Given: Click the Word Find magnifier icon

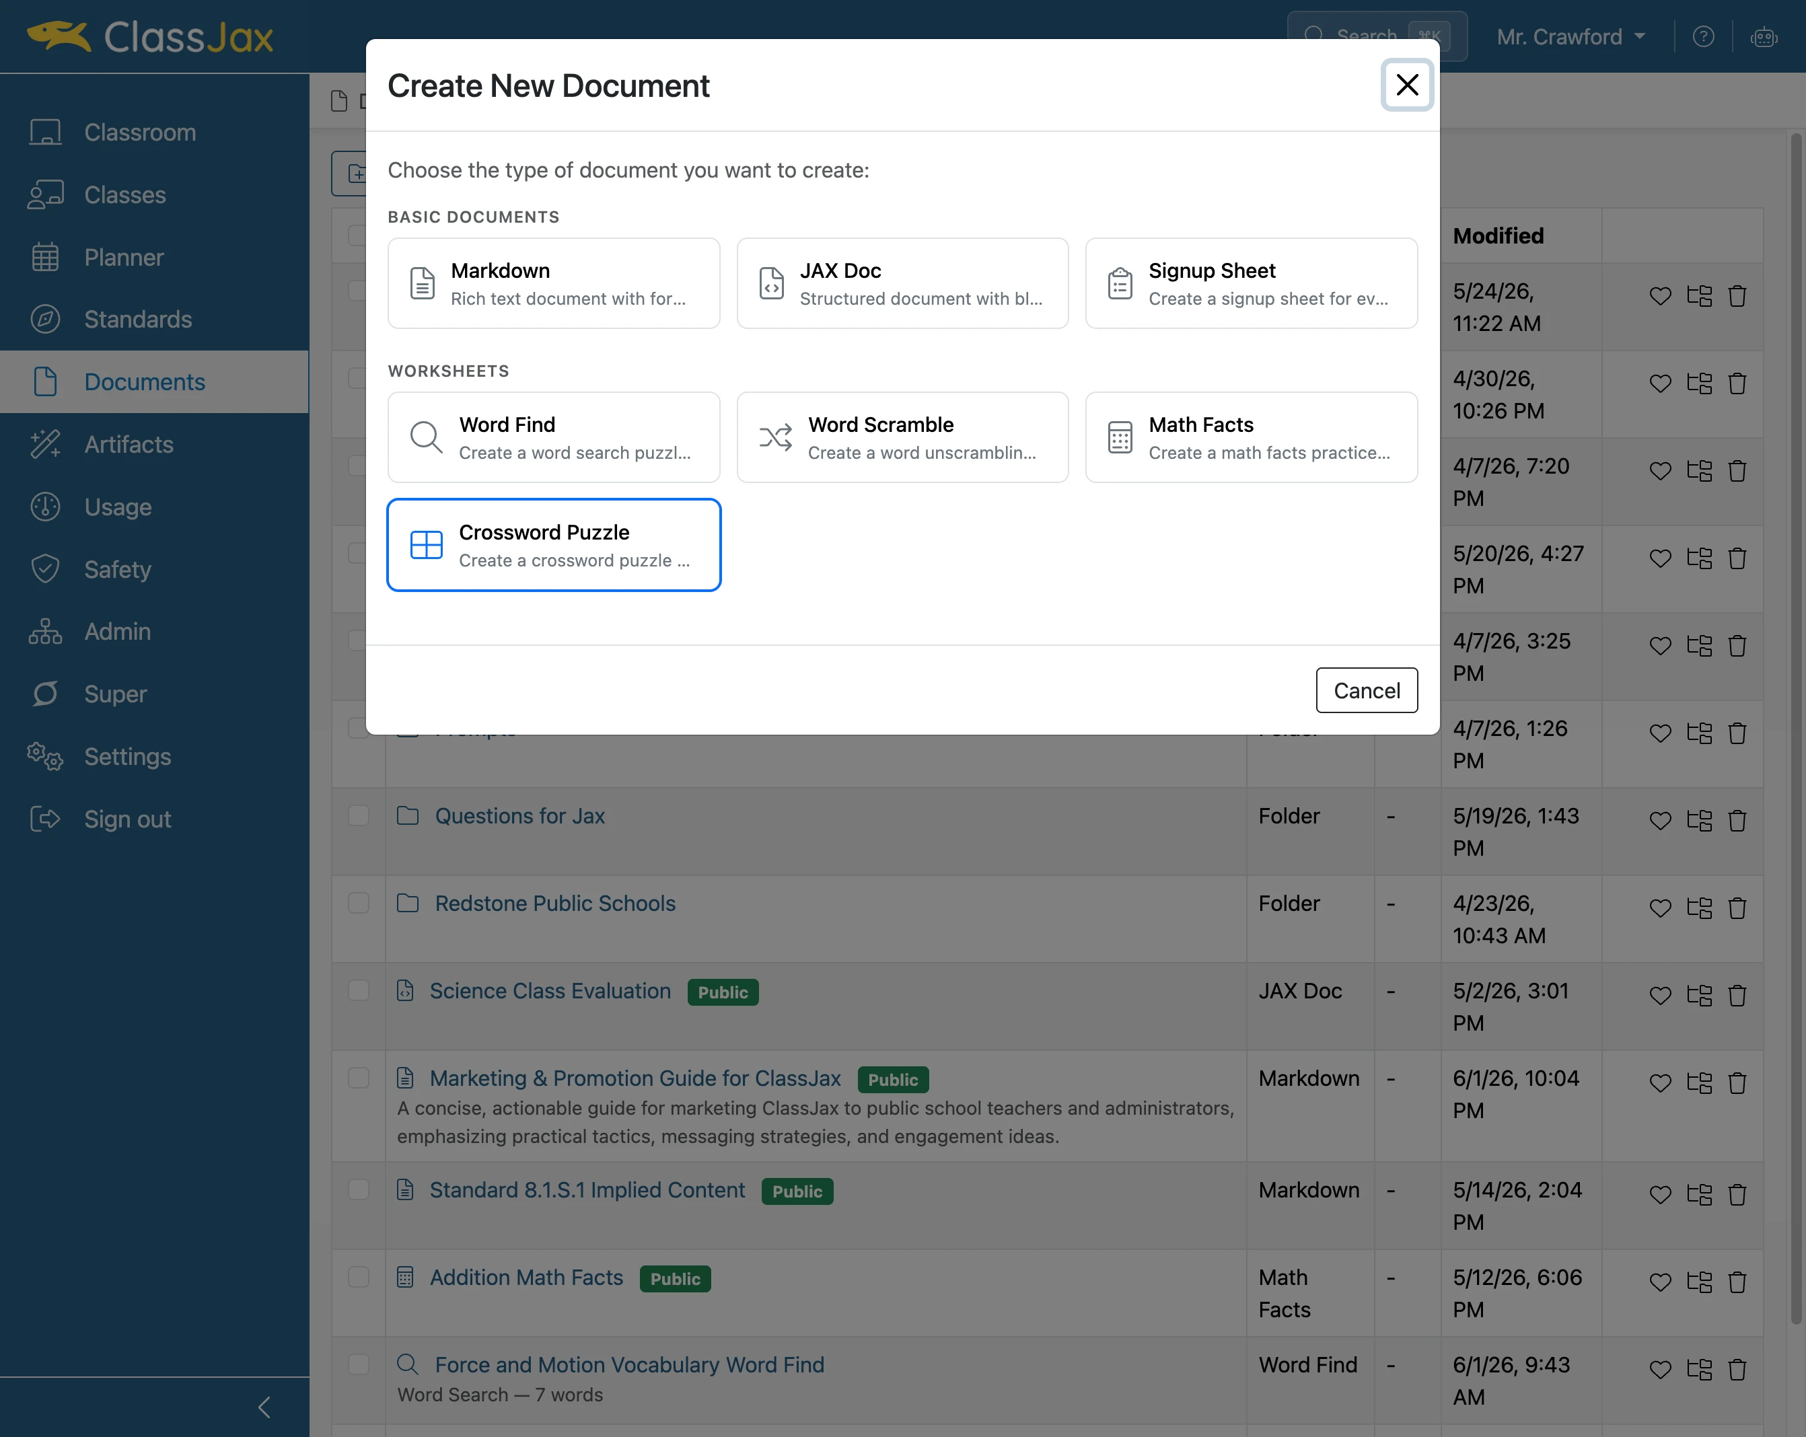Looking at the screenshot, I should click(425, 437).
